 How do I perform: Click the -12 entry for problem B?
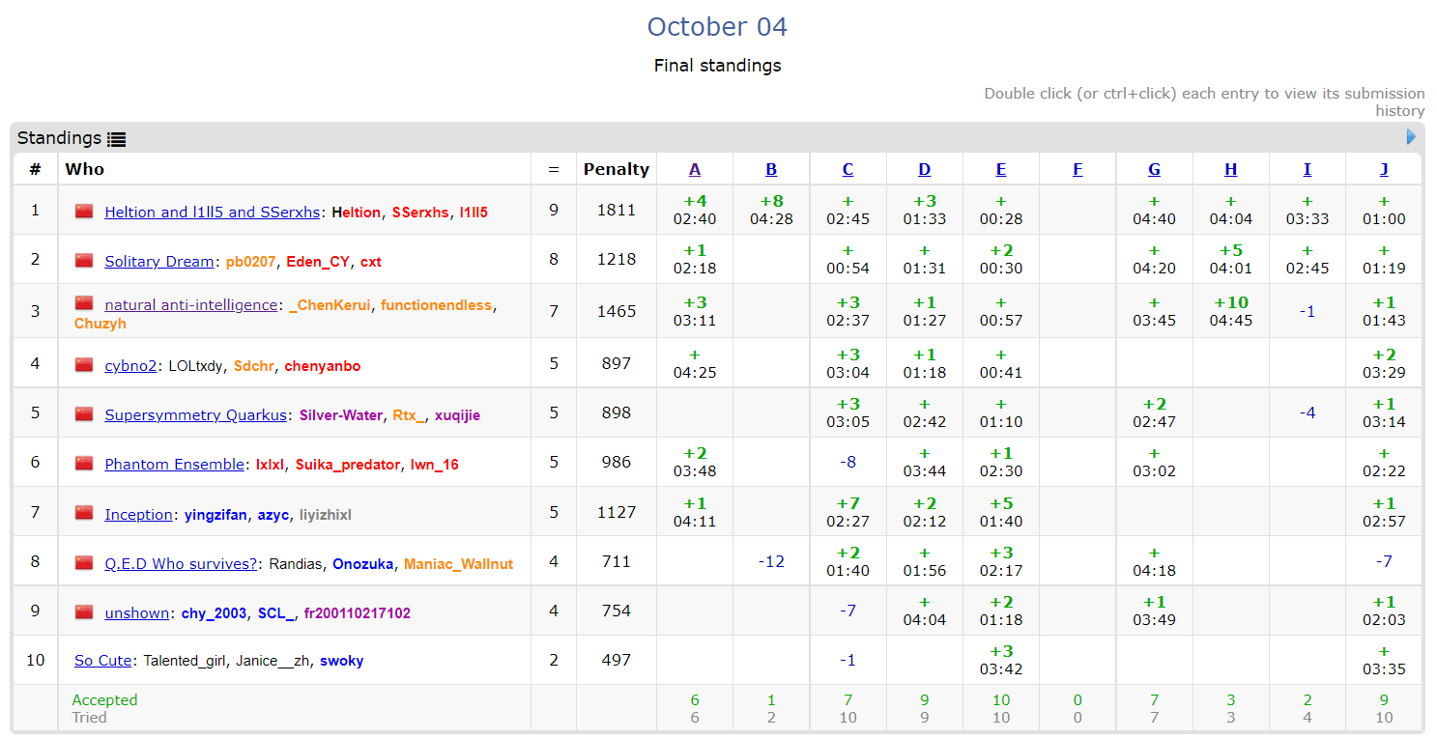[x=771, y=561]
